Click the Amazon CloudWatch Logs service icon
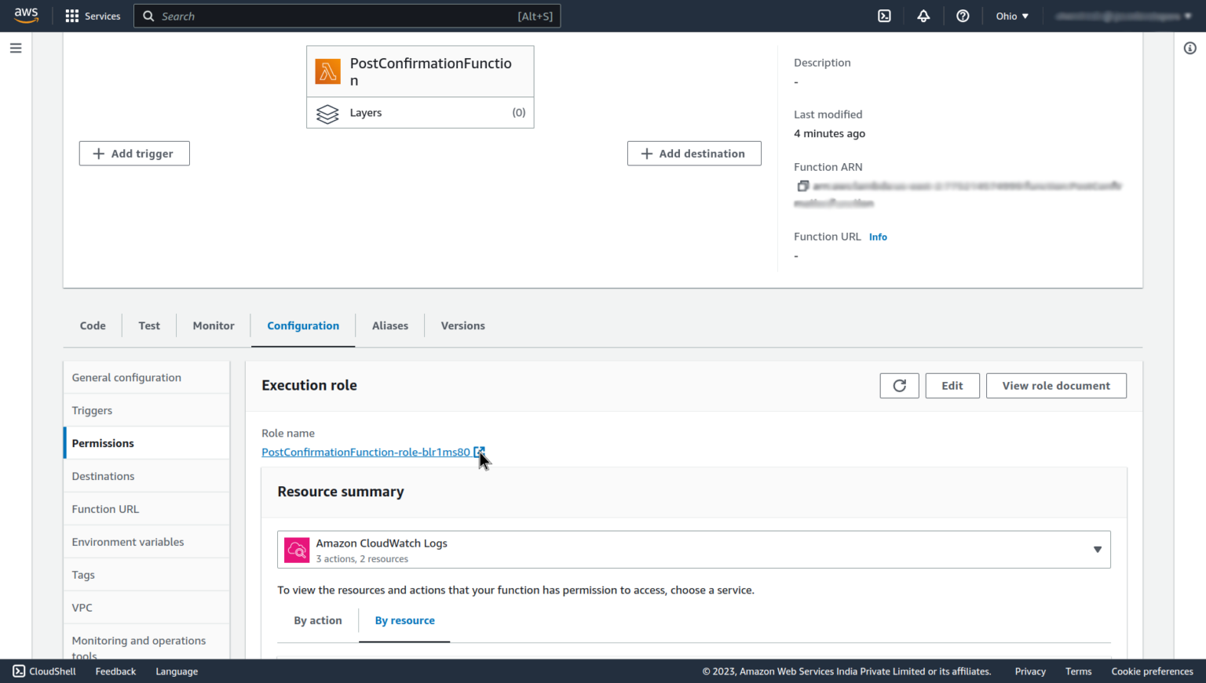1206x683 pixels. [x=297, y=550]
